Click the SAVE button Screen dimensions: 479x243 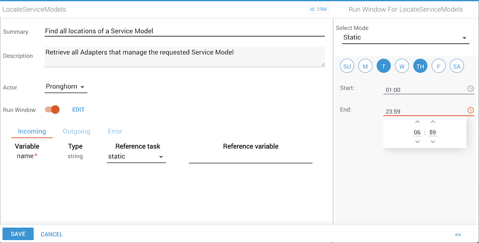(x=18, y=234)
